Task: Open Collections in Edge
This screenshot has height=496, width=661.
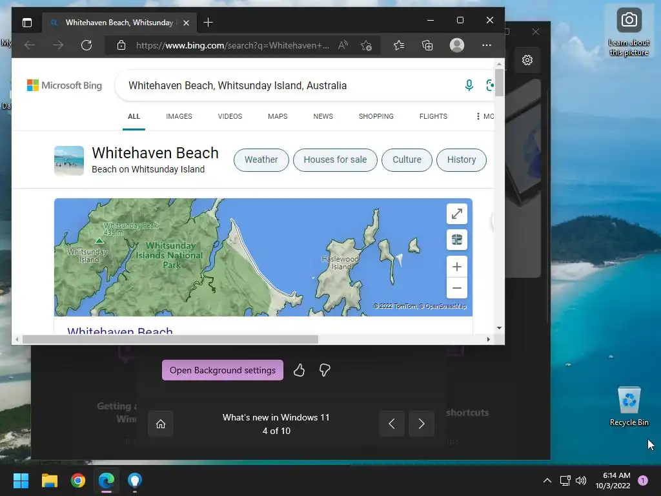Action: click(427, 45)
